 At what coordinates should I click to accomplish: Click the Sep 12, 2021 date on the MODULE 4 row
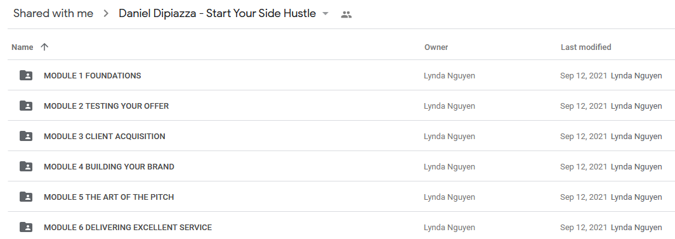point(583,166)
